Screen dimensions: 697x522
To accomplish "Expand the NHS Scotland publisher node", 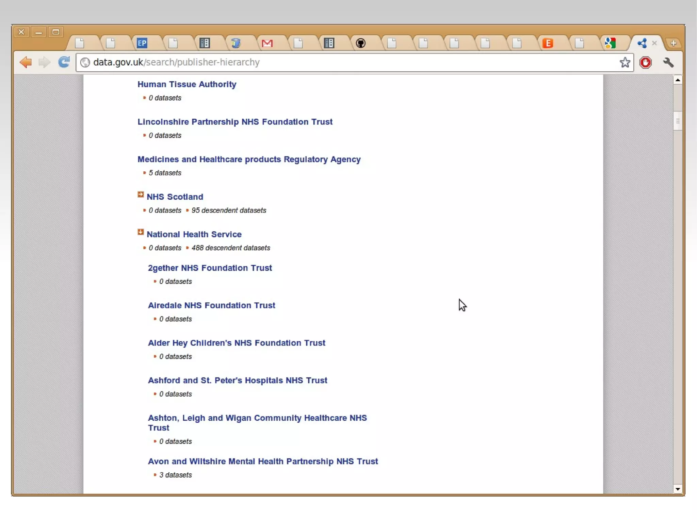I will tap(141, 195).
